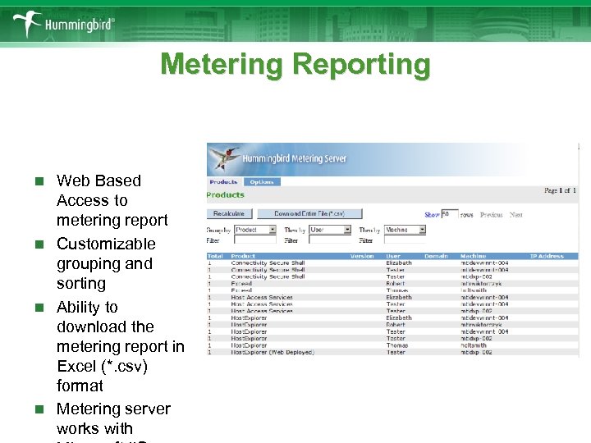Click the Hummingbird Metering Server banner title
The image size is (591, 443).
click(x=295, y=158)
